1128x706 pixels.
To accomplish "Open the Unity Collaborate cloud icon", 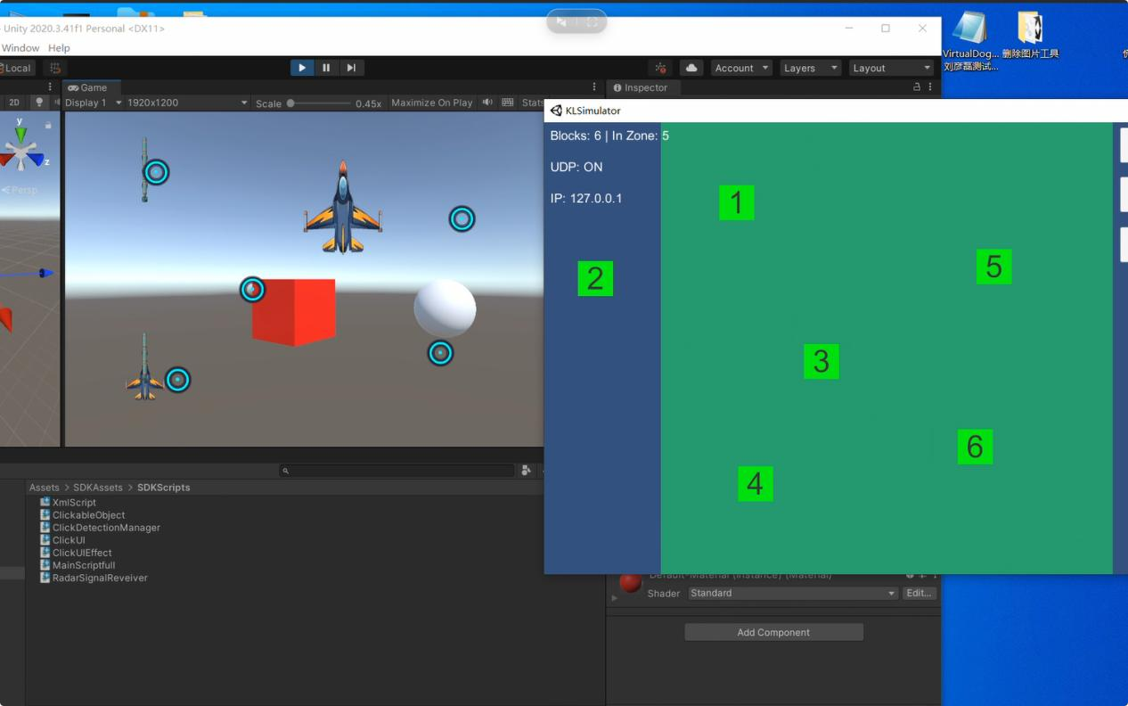I will pos(691,67).
